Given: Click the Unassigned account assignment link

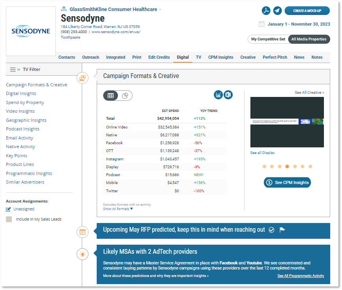Looking at the screenshot, I should pyautogui.click(x=24, y=209).
